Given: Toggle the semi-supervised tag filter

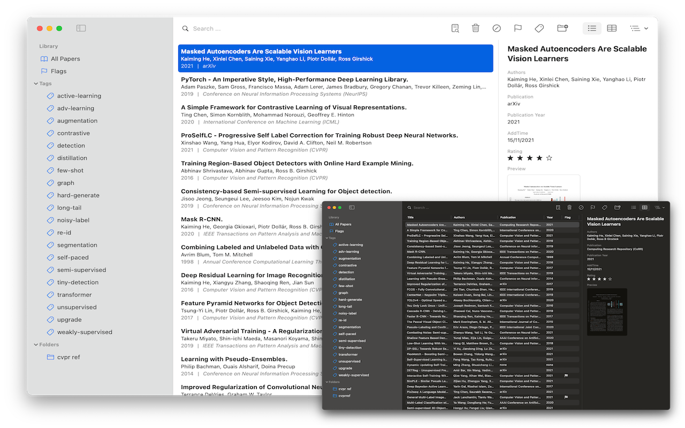Looking at the screenshot, I should click(x=81, y=270).
